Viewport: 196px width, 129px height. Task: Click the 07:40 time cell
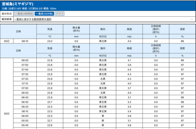[x=25, y=70]
